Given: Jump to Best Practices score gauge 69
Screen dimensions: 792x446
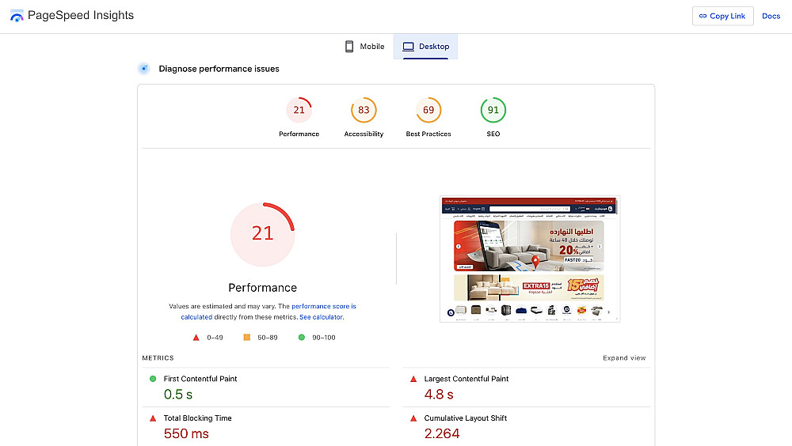Looking at the screenshot, I should pyautogui.click(x=428, y=110).
